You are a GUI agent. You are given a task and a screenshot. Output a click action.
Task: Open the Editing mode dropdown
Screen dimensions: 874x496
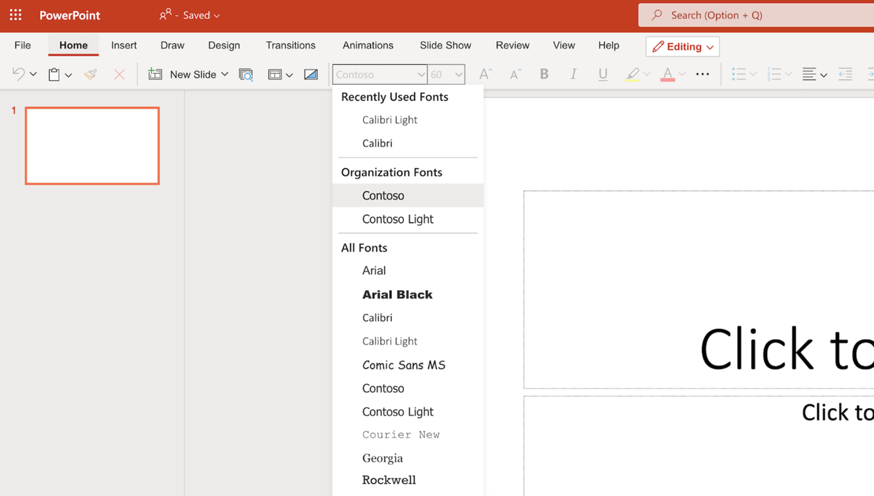click(683, 46)
